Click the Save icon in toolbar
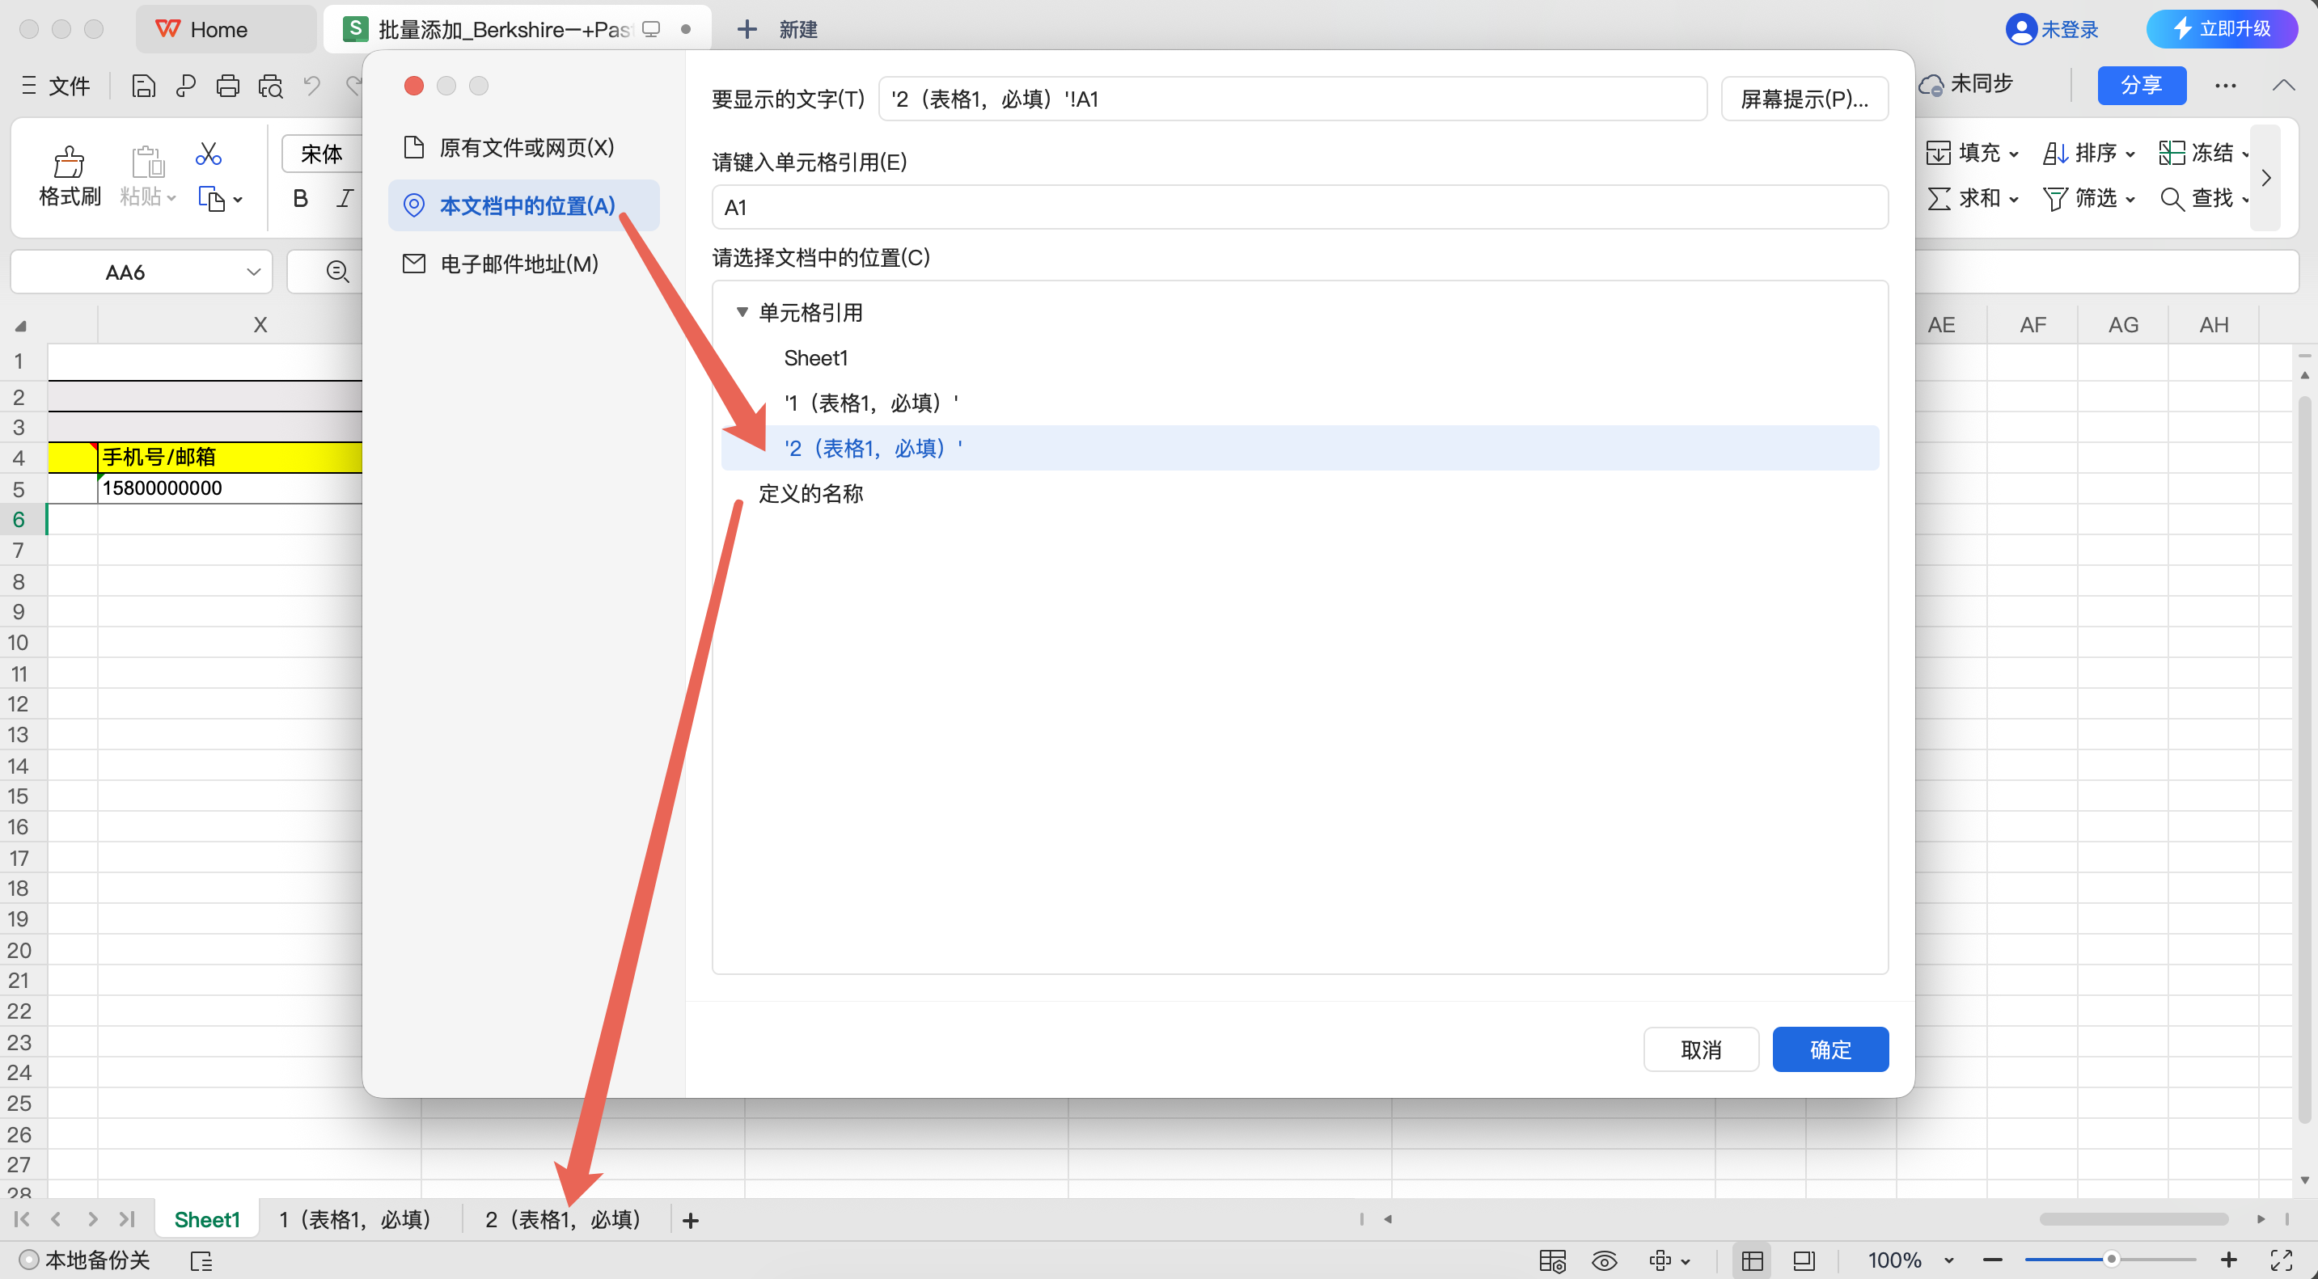 pos(143,87)
